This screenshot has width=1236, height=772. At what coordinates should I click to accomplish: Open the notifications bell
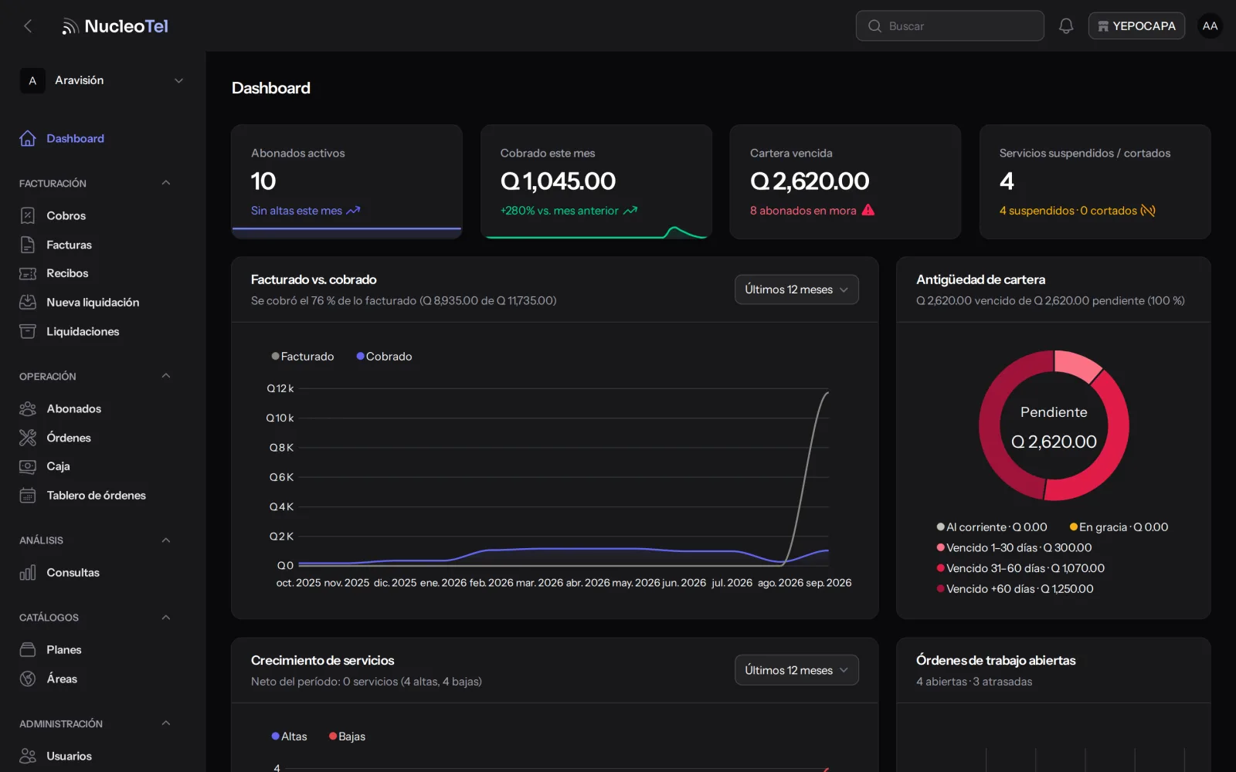point(1066,26)
